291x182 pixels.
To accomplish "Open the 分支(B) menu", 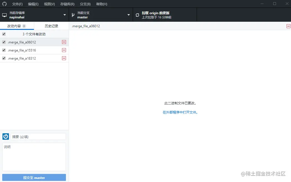I will point(85,4).
